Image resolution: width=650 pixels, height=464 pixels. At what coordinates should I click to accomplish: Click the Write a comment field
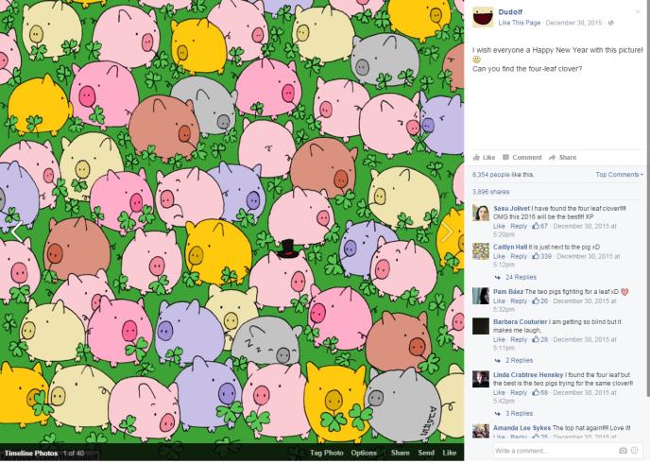point(556,451)
